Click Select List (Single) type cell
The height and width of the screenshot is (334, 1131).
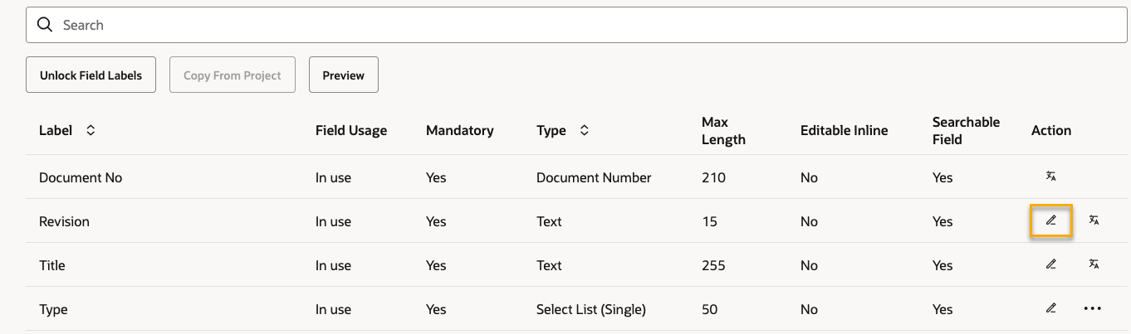click(591, 309)
